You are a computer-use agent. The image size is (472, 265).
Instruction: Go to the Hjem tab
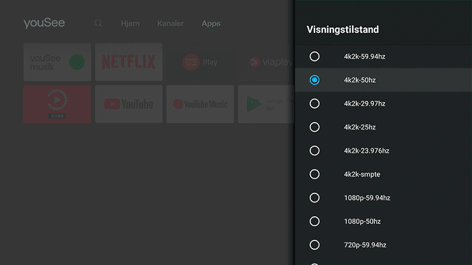[x=130, y=23]
